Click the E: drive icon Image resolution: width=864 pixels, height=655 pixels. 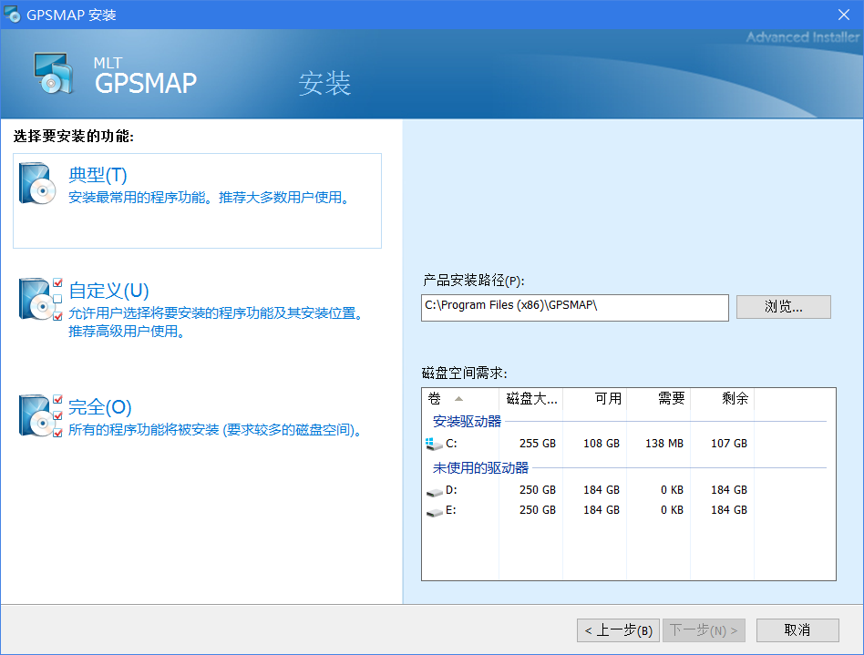click(x=434, y=512)
